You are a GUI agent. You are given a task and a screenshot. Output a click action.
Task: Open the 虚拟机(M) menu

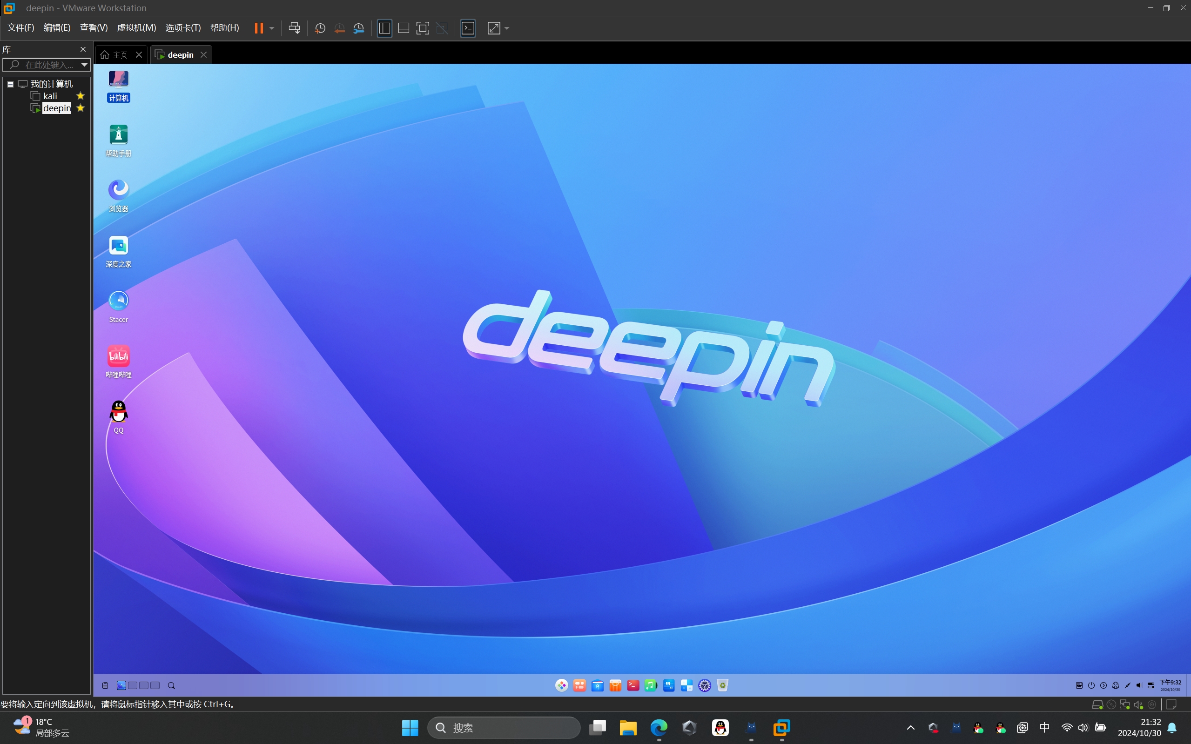[x=136, y=27]
